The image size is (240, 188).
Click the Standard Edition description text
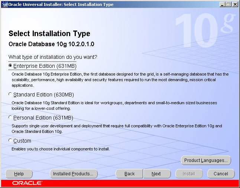coord(114,105)
